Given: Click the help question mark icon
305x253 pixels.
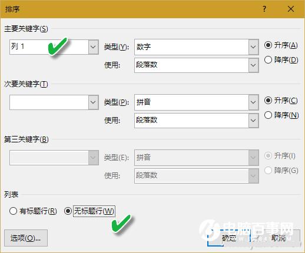Looking at the screenshot, I should tap(264, 9).
